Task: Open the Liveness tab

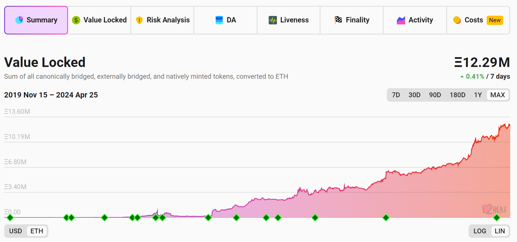Action: 288,20
